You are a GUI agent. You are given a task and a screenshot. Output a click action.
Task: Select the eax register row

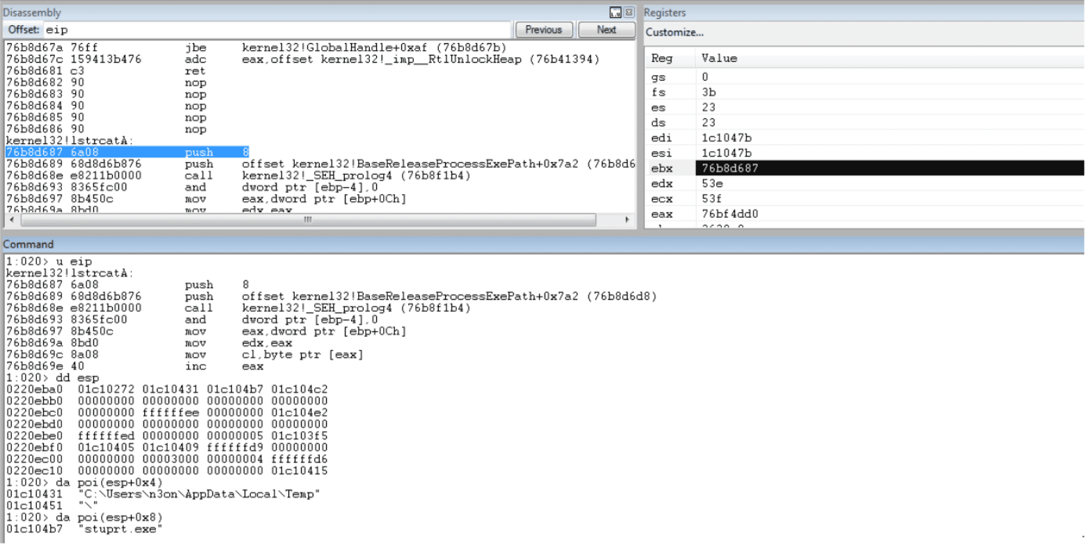(662, 214)
